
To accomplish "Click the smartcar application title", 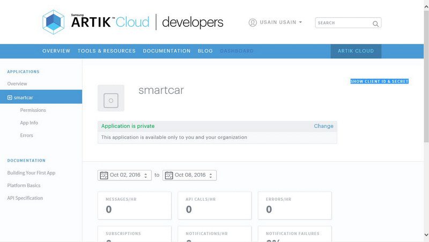I will click(161, 90).
